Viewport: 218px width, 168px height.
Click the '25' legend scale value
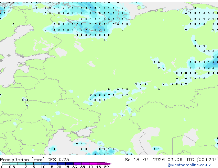point(67,167)
